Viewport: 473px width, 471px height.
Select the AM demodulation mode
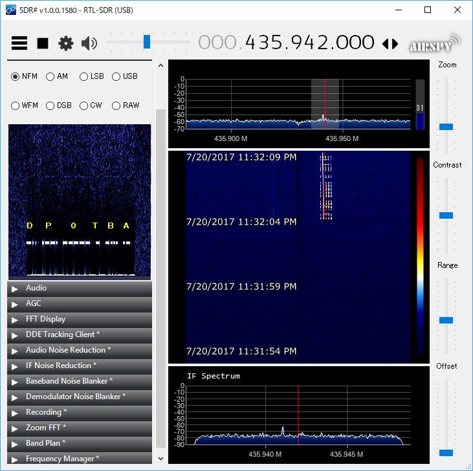point(50,76)
